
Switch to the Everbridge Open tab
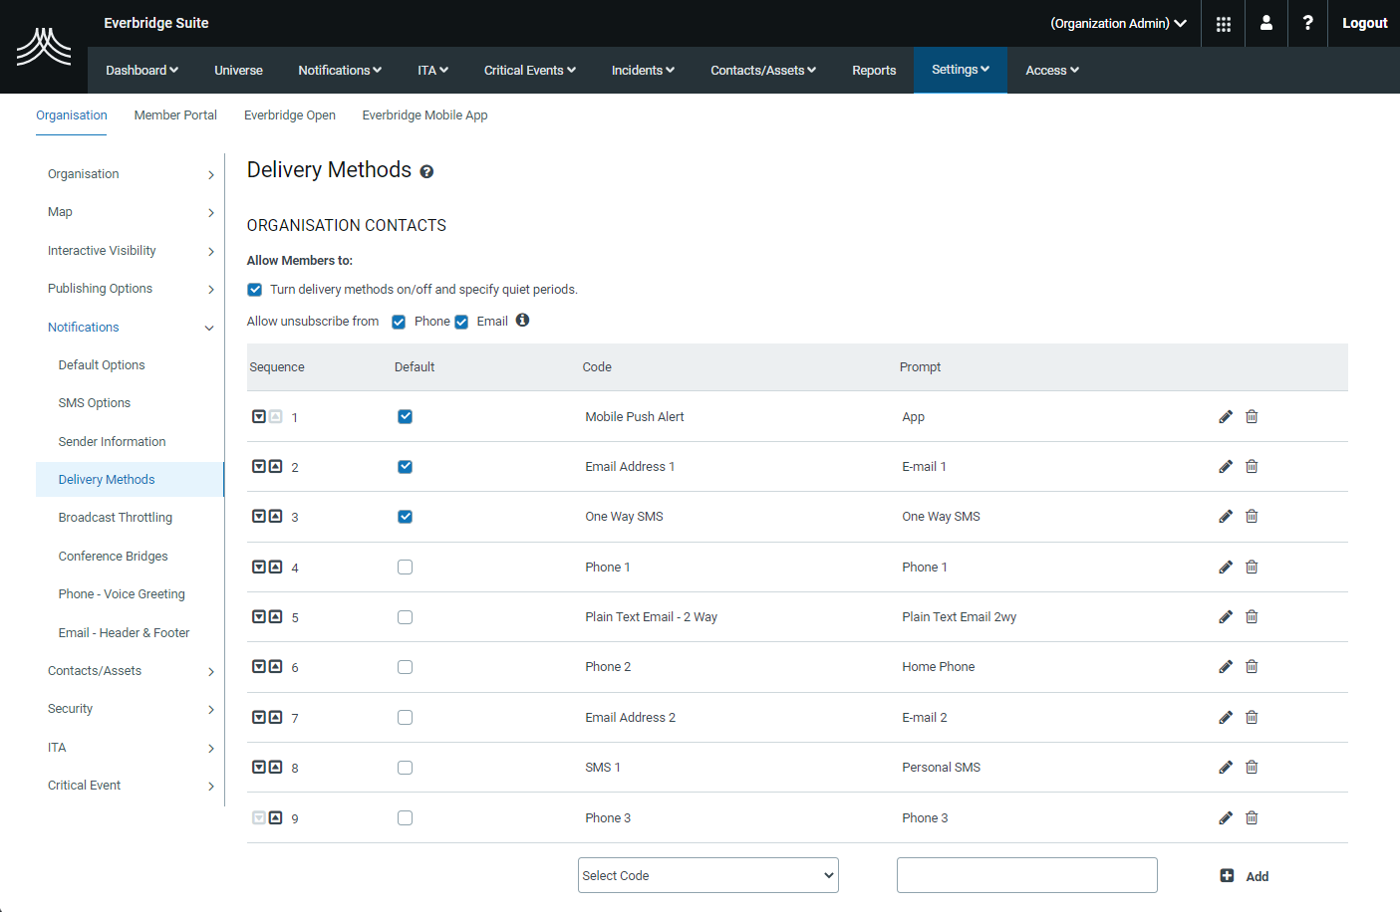tap(290, 115)
